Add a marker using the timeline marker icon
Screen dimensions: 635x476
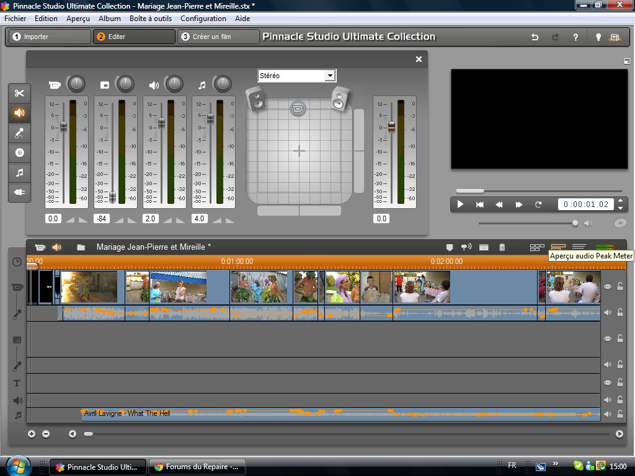click(x=449, y=247)
